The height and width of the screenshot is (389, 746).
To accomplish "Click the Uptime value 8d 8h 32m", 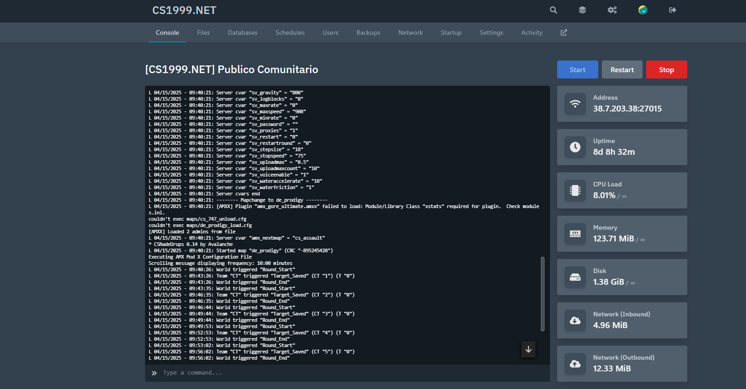I will pos(614,152).
